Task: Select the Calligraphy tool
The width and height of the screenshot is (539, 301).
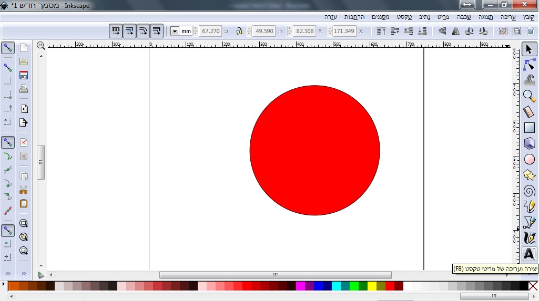Action: [529, 238]
